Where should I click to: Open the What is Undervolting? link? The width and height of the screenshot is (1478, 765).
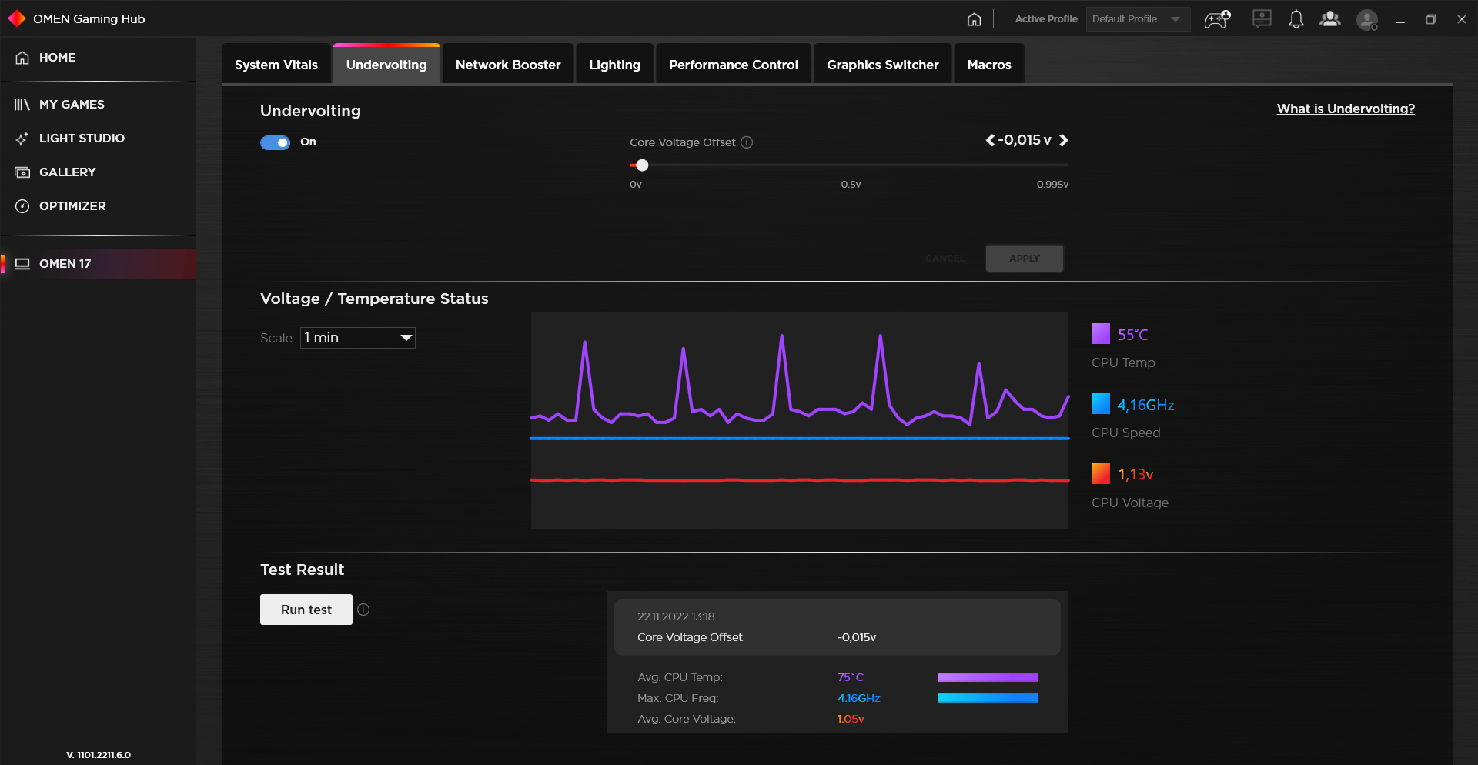coord(1345,109)
